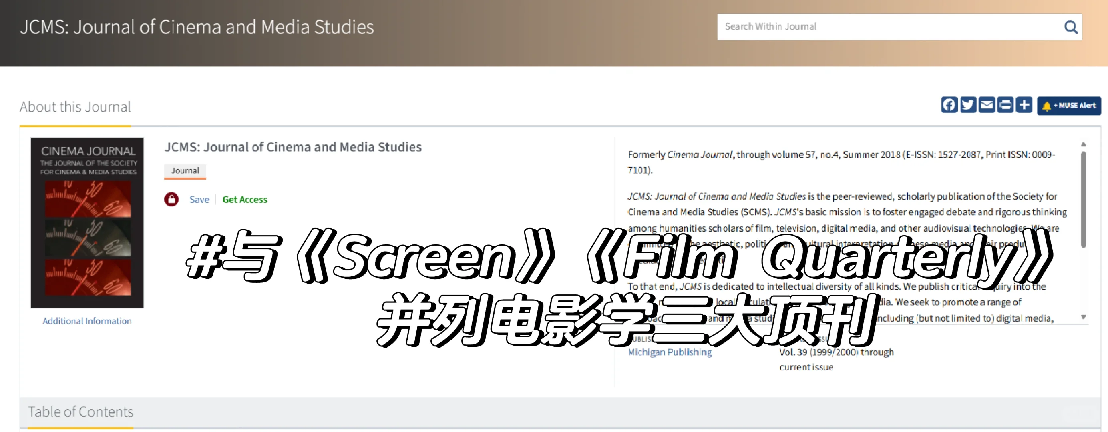Select the Journal type tab label
The image size is (1108, 432).
click(185, 171)
